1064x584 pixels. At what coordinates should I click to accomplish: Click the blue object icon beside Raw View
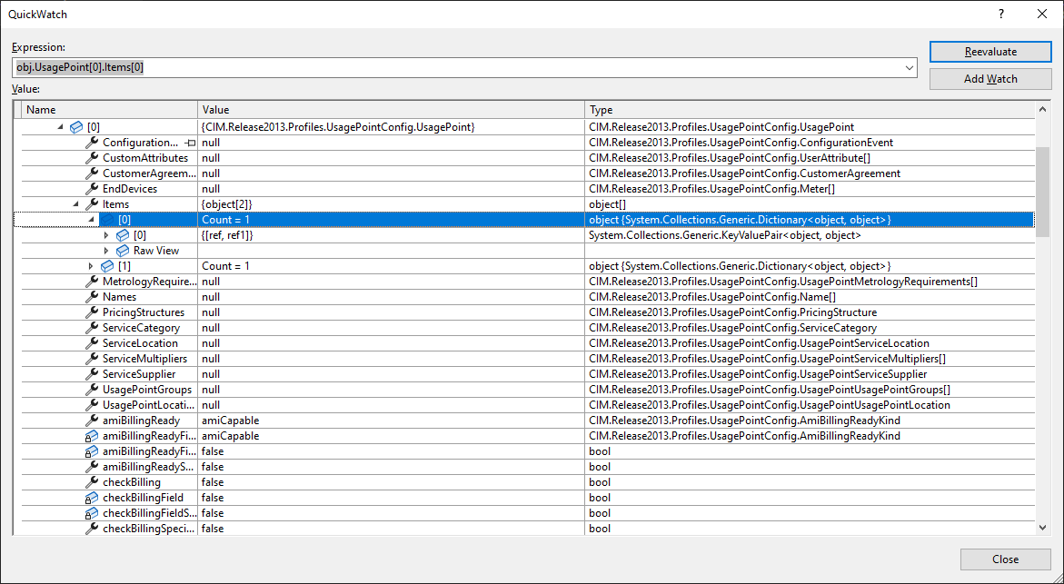coord(123,251)
